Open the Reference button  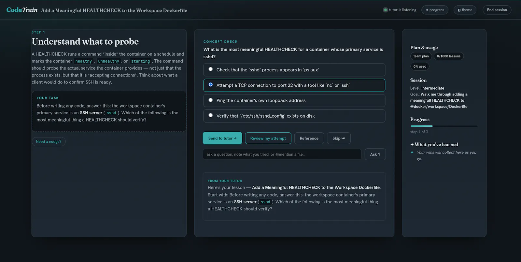coord(309,138)
